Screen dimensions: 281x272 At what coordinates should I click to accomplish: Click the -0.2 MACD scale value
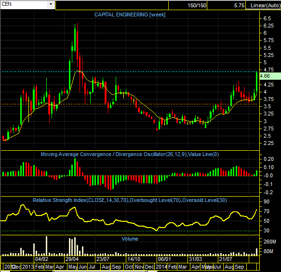(268, 192)
